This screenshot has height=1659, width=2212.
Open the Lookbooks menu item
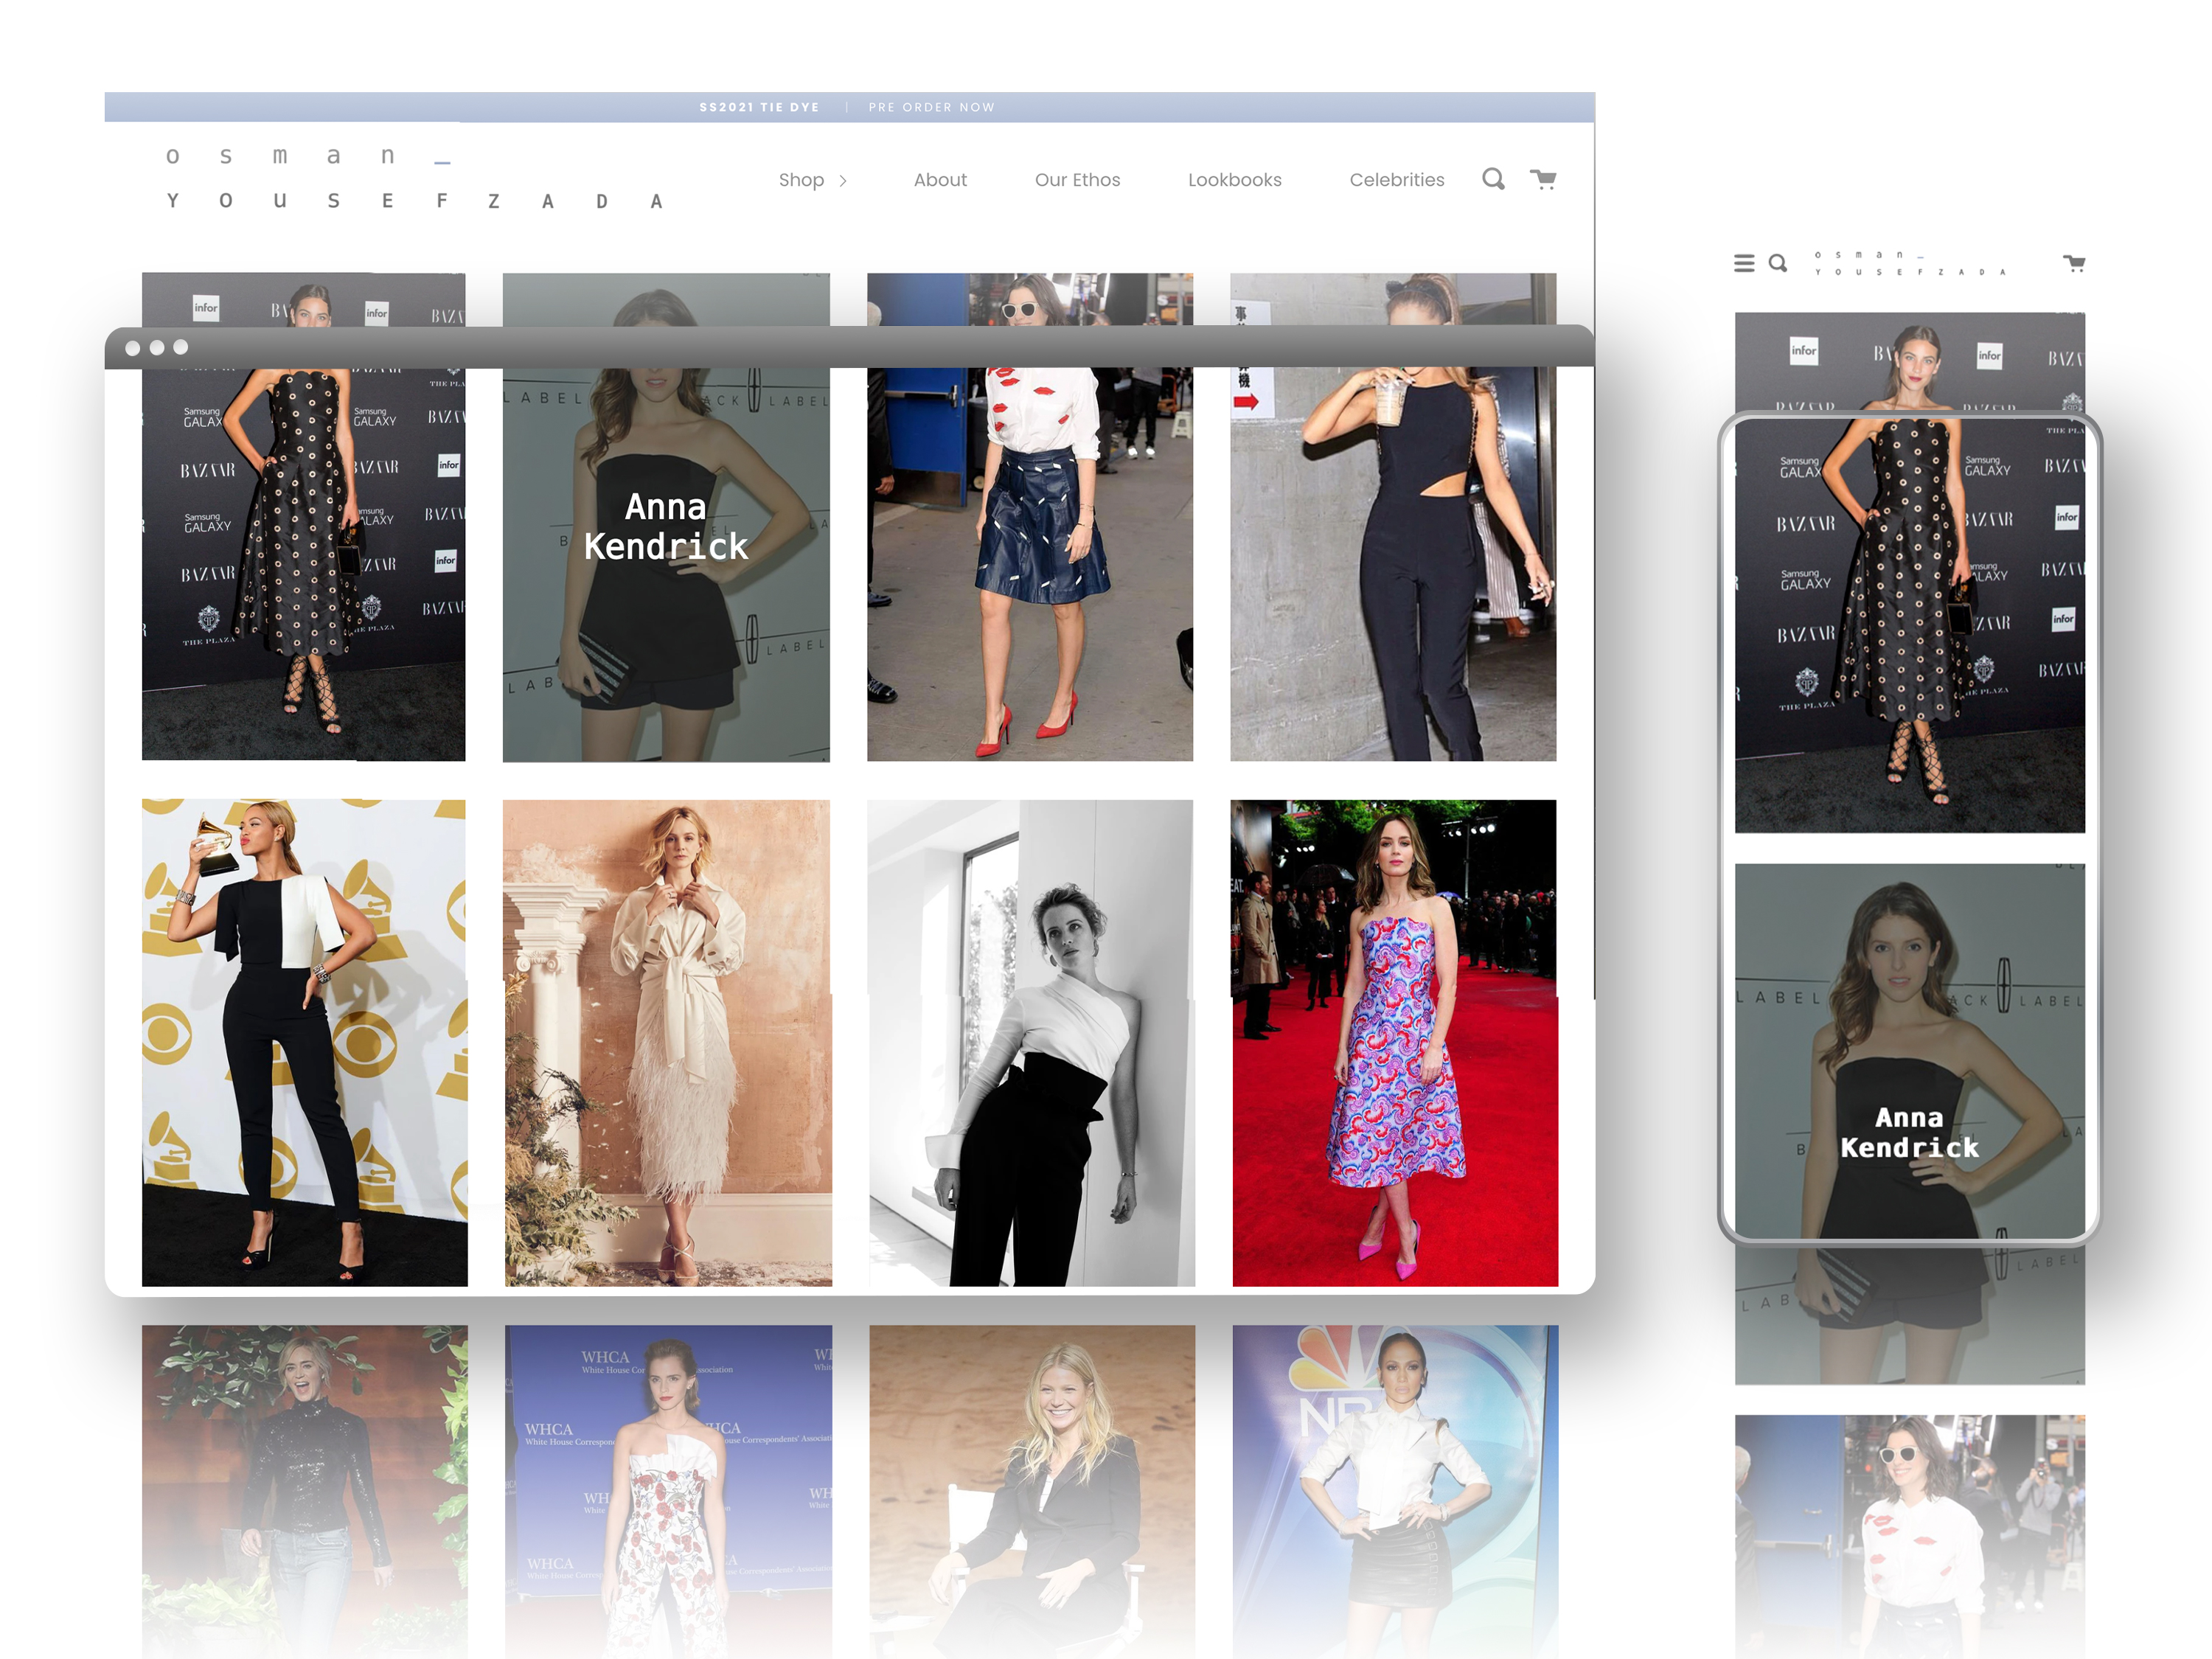point(1234,180)
